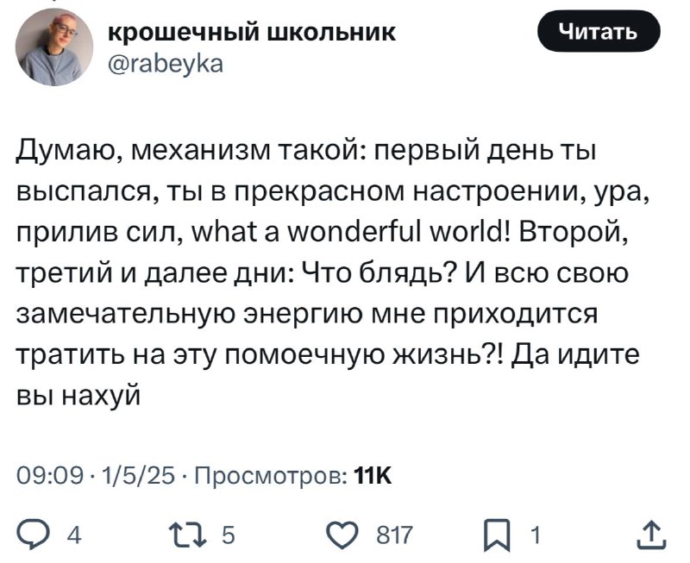The height and width of the screenshot is (563, 690).
Task: Click the phrase what a wonderful world
Action: coord(350,232)
